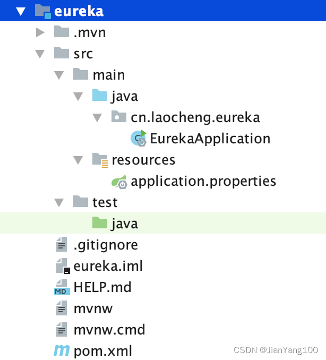
Task: Click the main folder icon
Action: (81, 74)
